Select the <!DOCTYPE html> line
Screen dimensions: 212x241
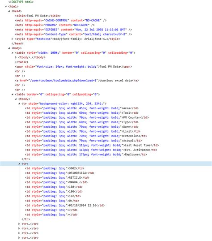tap(21, 2)
